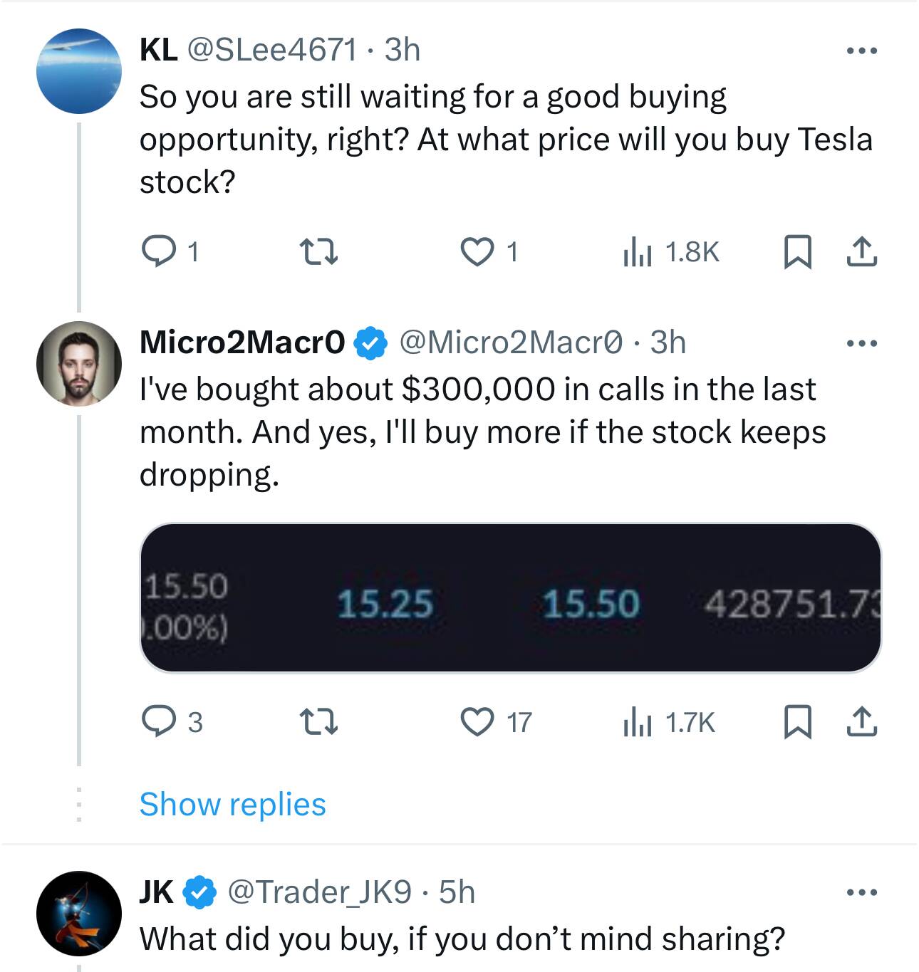View analytics for KL's 1.8K views tweet
This screenshot has width=919, height=972.
638,252
